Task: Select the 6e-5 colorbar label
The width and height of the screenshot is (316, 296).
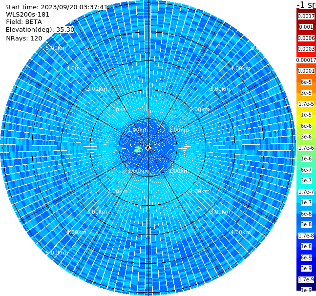Action: tap(306, 82)
